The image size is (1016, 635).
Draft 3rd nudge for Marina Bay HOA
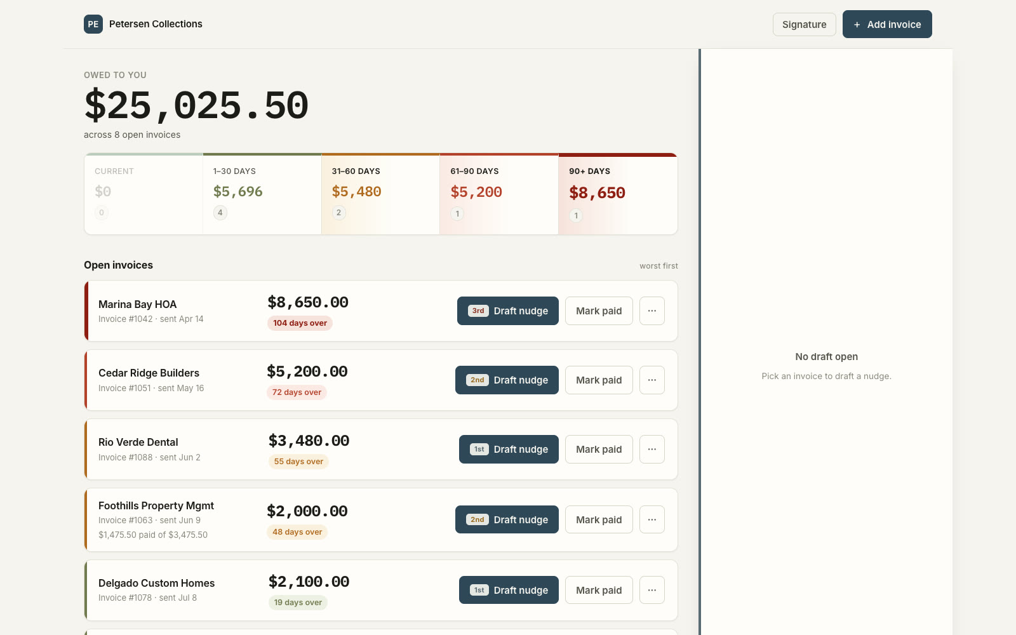[x=508, y=311]
